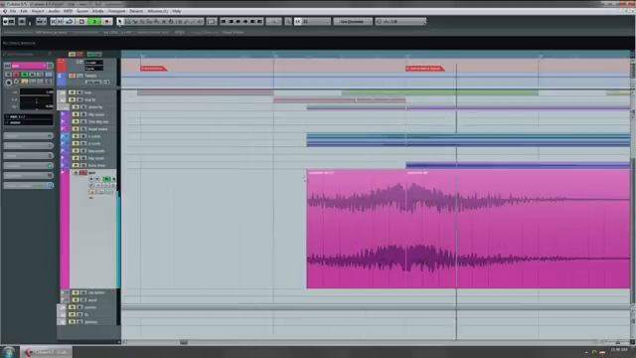Viewport: 636px width, 358px height.
Task: Click the Stop button in transport toolbar
Action: [81, 22]
